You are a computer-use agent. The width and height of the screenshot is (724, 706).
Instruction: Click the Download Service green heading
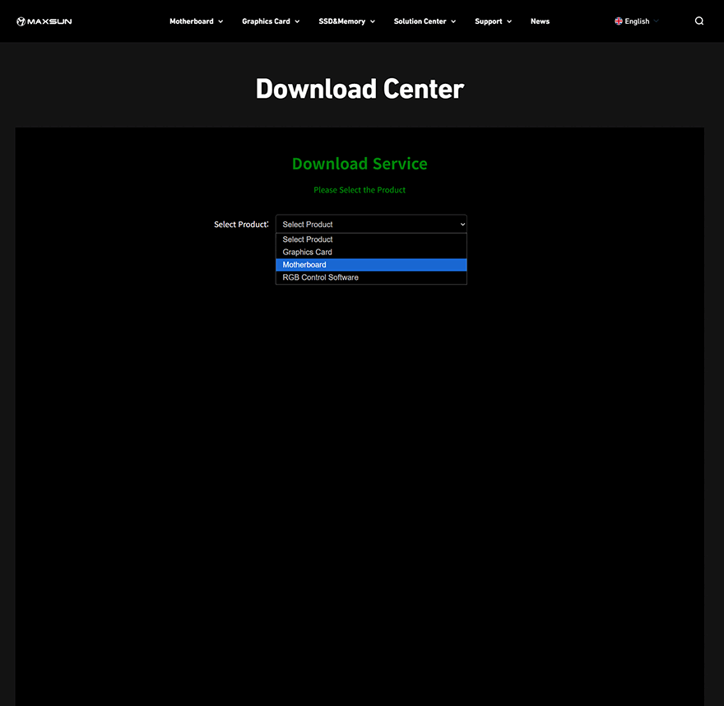click(360, 164)
